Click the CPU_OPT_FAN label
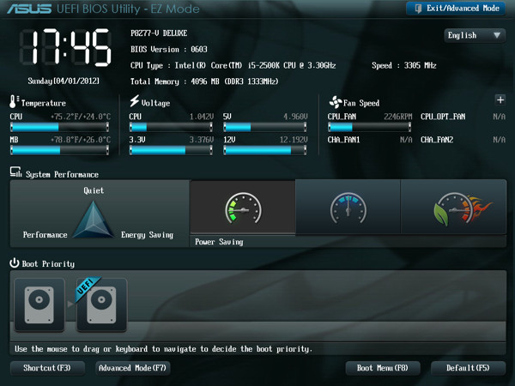This screenshot has width=515, height=386. point(443,117)
